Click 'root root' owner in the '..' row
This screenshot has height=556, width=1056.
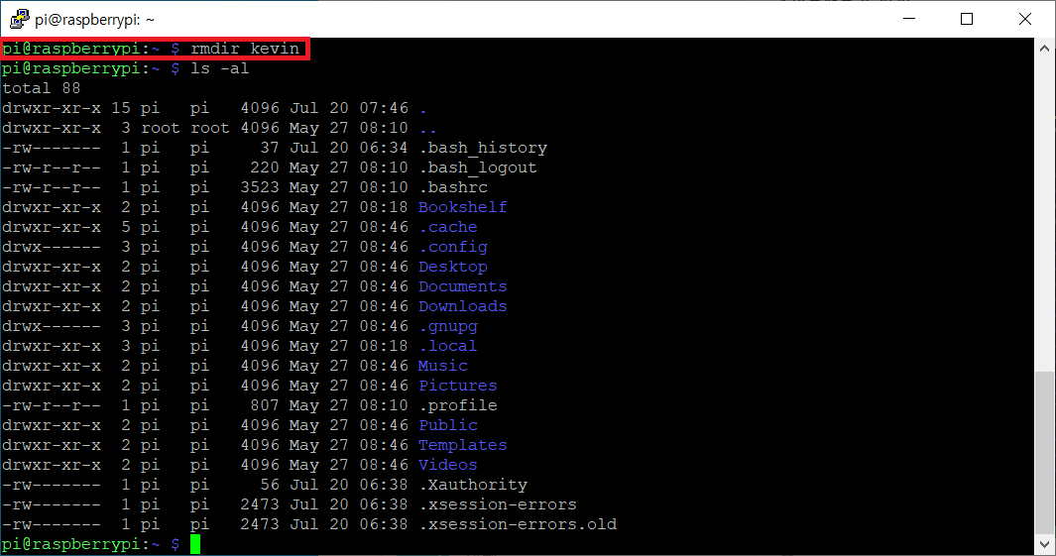click(x=185, y=128)
